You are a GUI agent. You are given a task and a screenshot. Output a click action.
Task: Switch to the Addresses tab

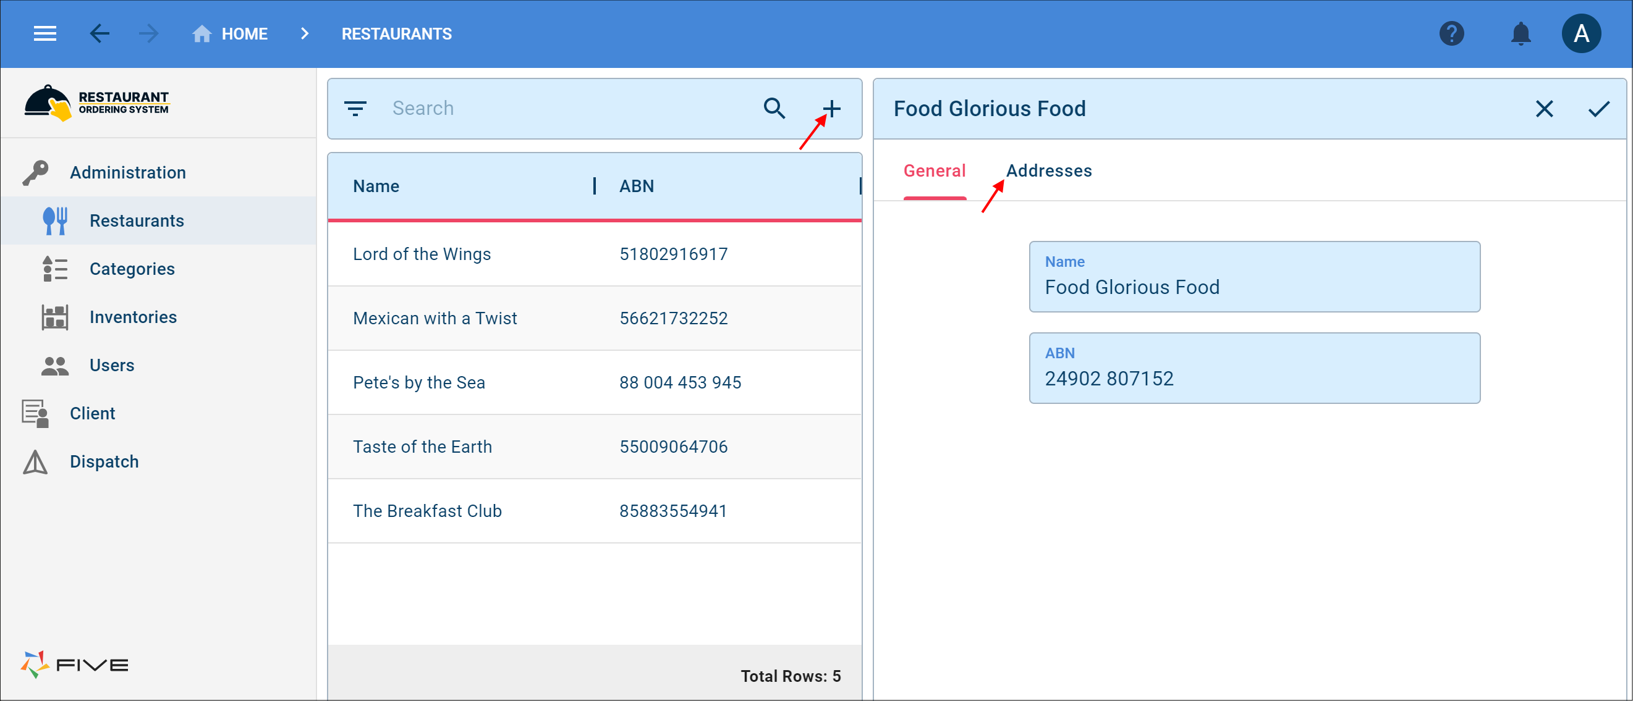click(1048, 170)
